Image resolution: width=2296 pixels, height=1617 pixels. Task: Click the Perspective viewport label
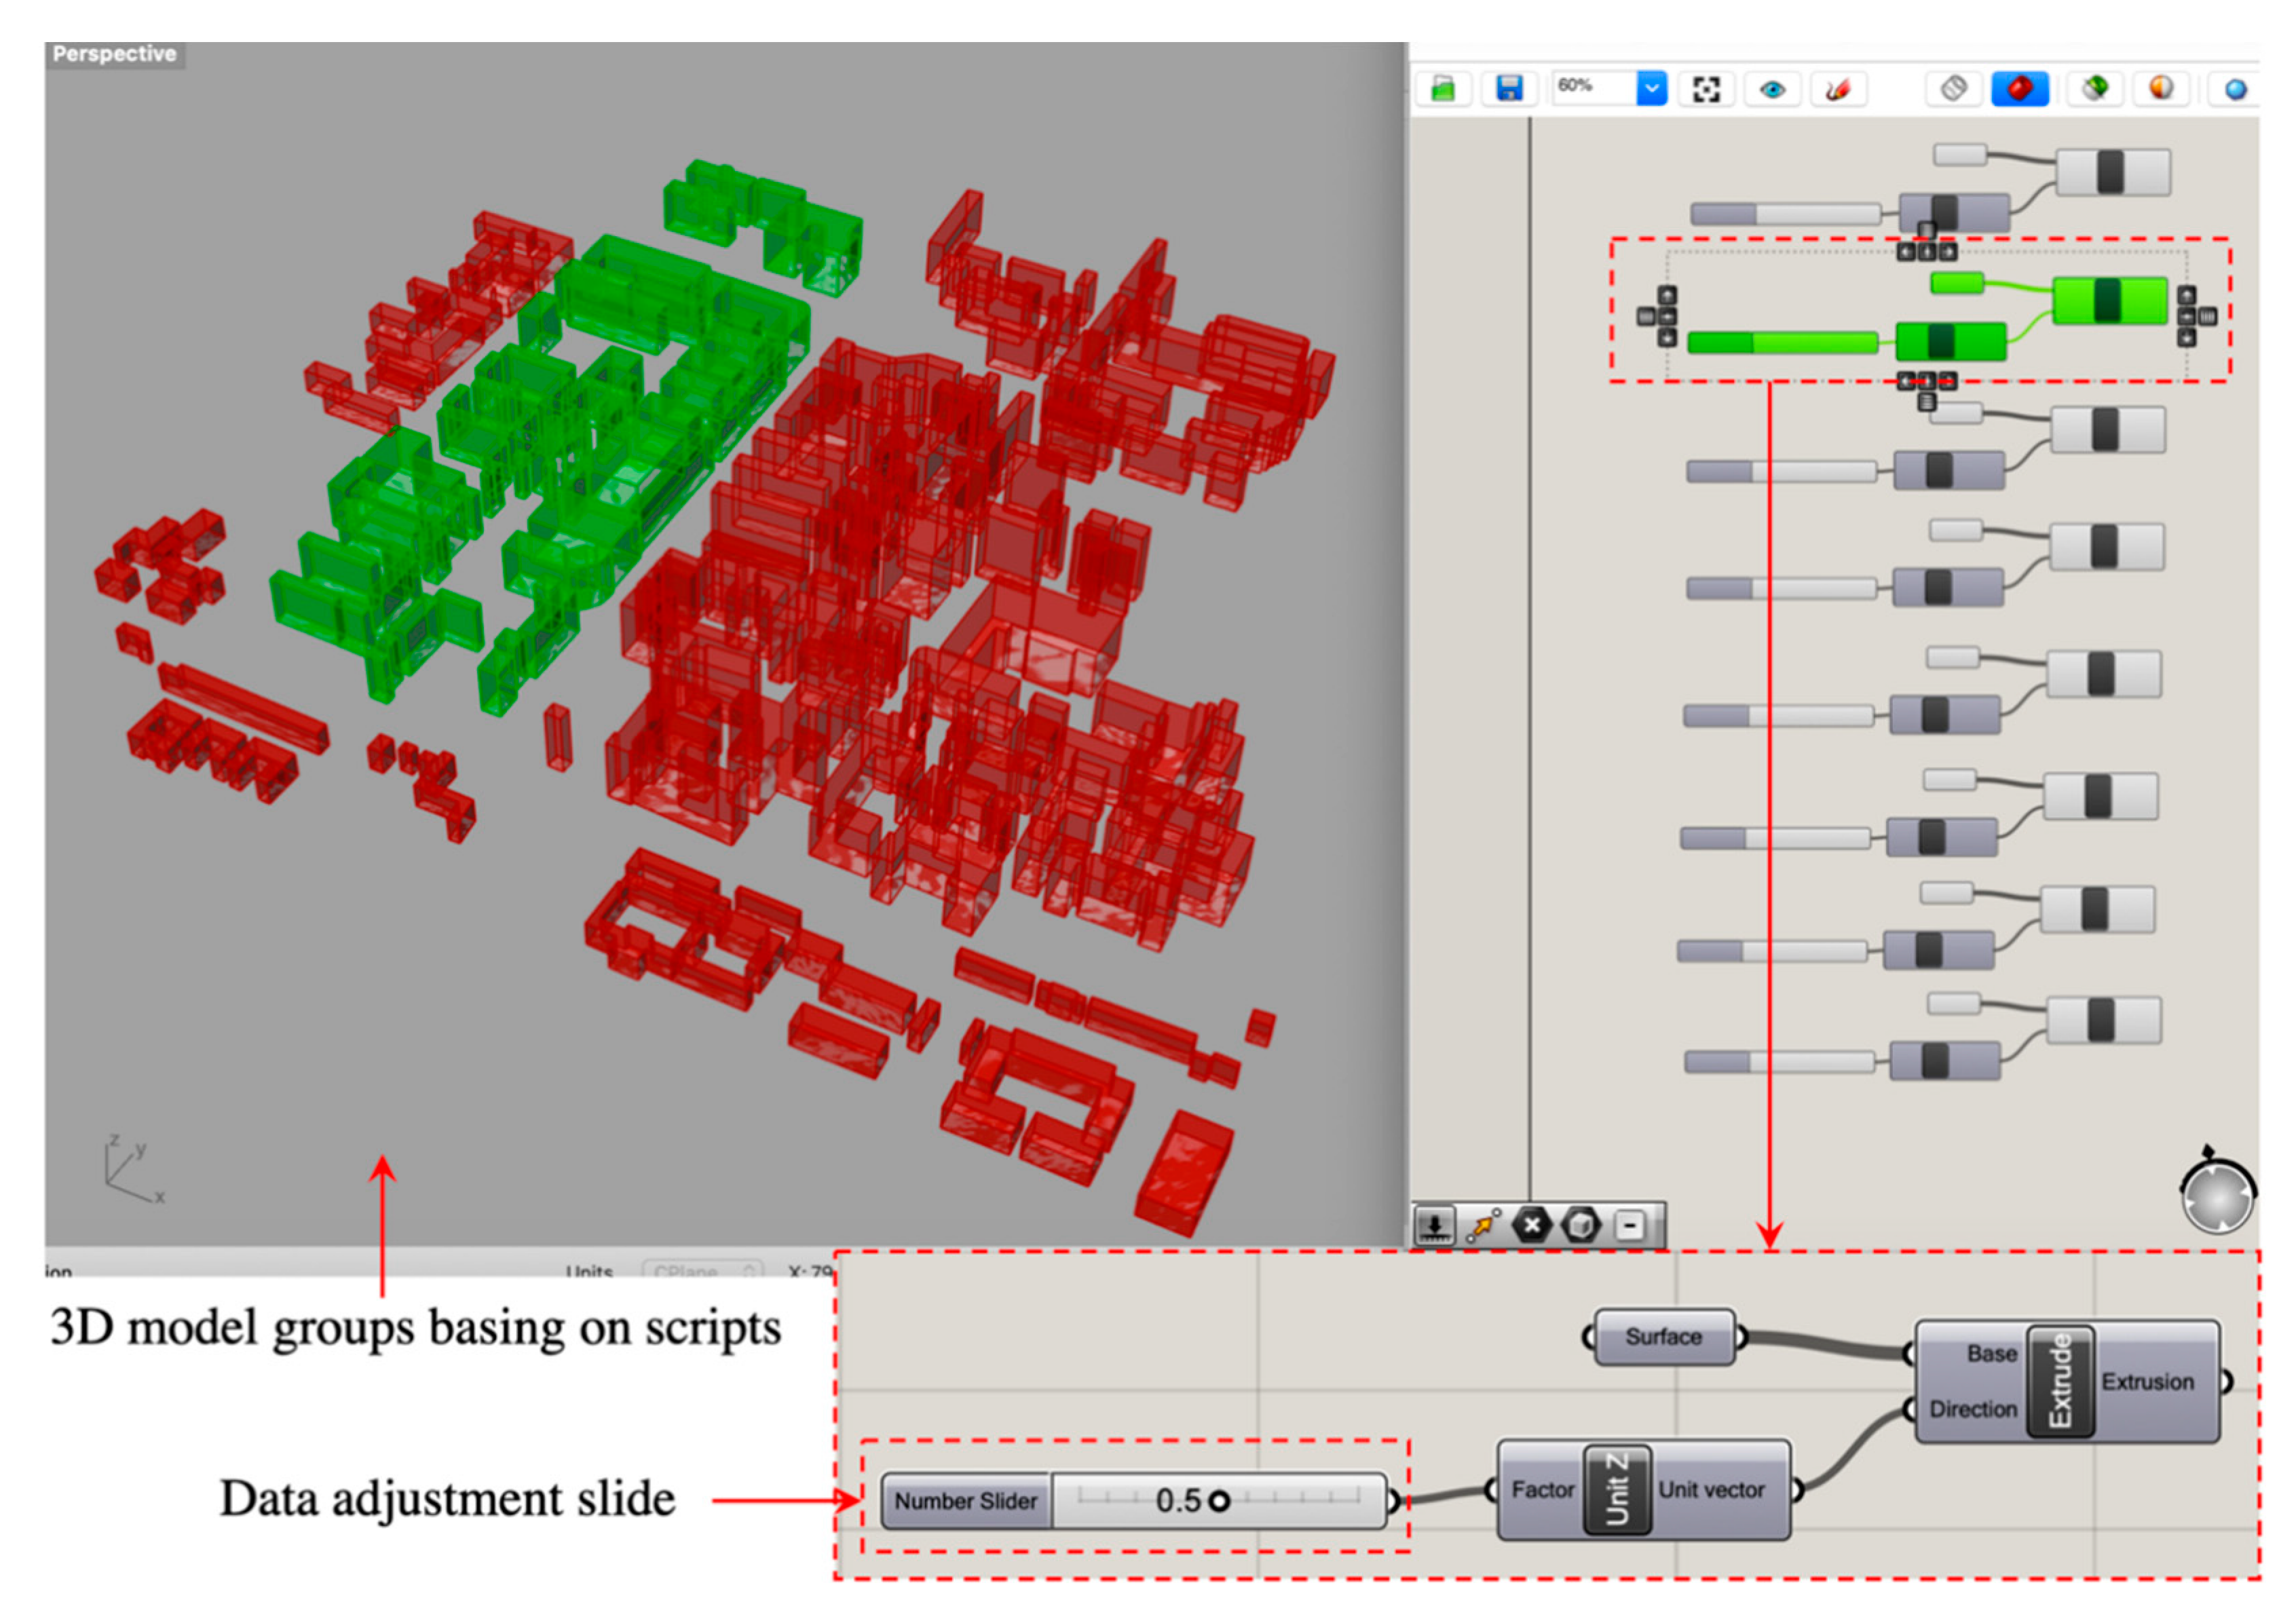(114, 54)
